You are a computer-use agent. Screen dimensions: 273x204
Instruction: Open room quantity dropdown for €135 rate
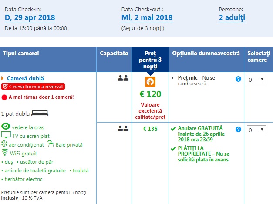257,130
